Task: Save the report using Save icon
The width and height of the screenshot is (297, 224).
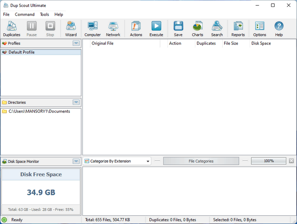Action: tap(178, 29)
